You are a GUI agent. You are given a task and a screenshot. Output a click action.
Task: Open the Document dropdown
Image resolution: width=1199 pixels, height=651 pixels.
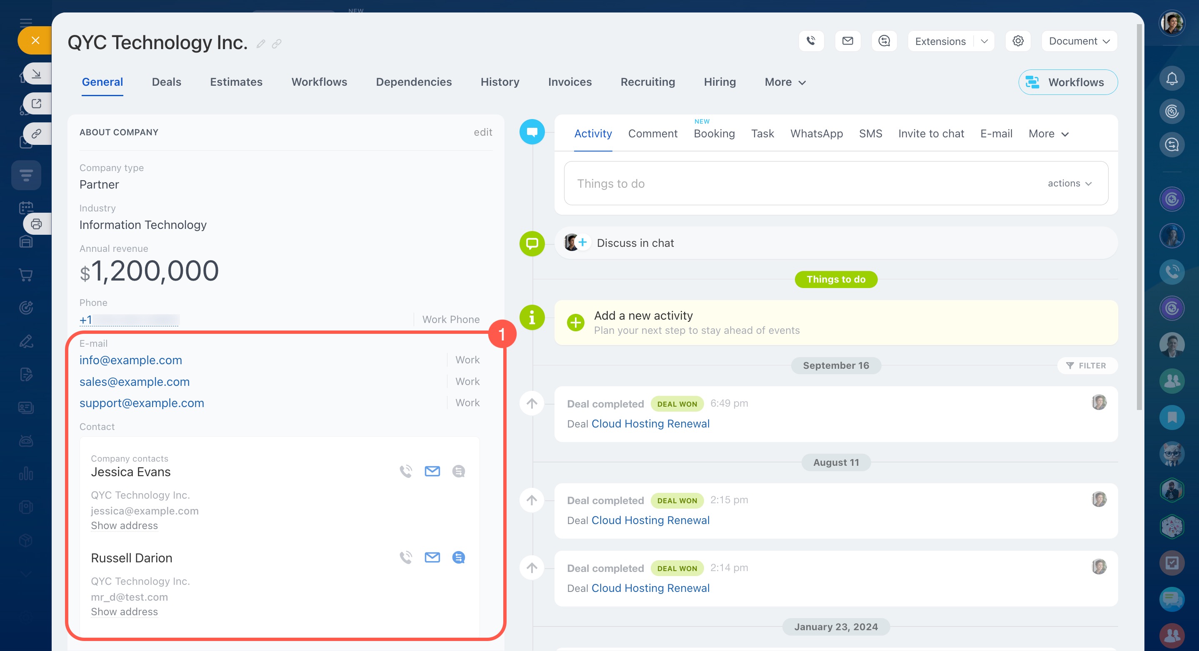1079,41
